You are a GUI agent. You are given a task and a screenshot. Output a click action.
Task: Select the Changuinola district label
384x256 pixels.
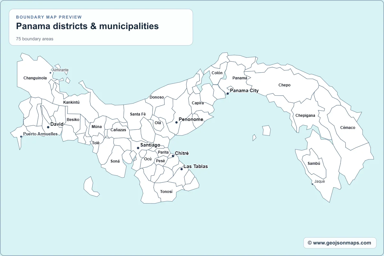(35, 78)
